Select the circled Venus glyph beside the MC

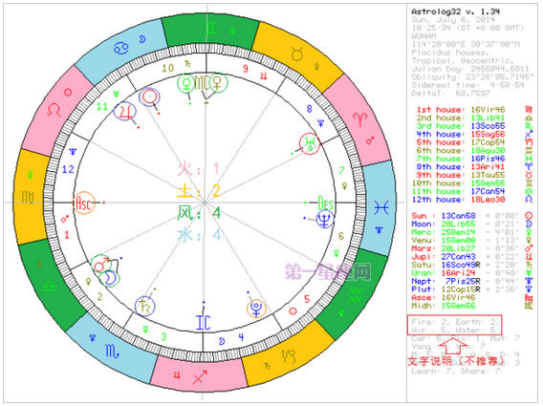218,83
